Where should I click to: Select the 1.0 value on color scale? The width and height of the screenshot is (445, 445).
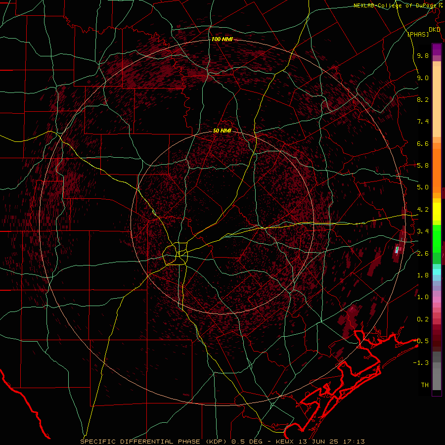click(423, 297)
